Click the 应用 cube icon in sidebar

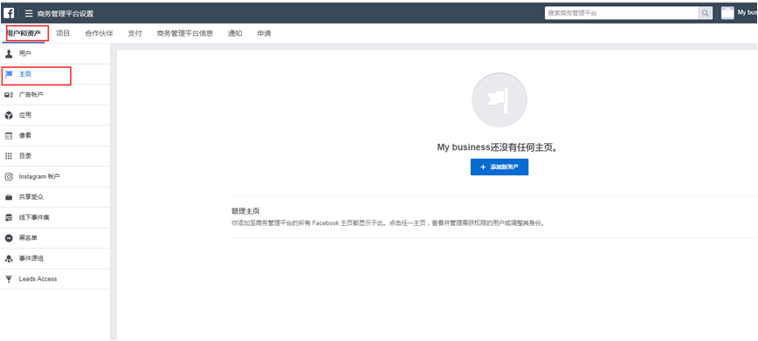click(x=9, y=115)
